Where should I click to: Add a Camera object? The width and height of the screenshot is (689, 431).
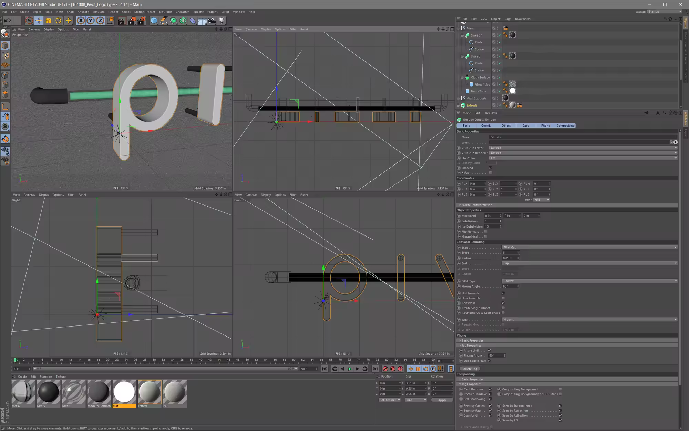pyautogui.click(x=212, y=21)
